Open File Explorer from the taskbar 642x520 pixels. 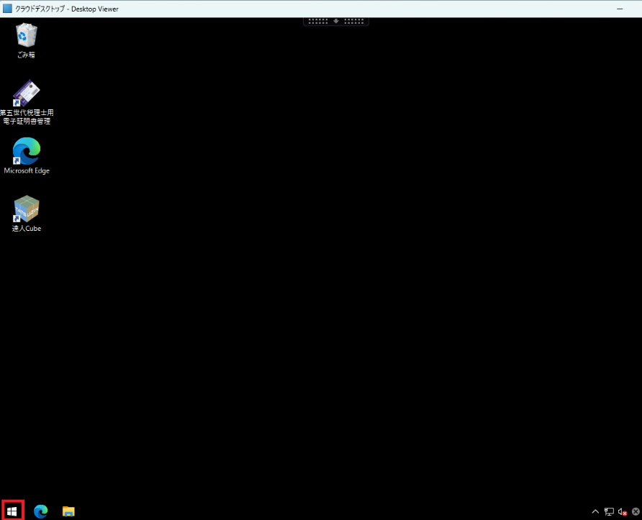pyautogui.click(x=68, y=511)
